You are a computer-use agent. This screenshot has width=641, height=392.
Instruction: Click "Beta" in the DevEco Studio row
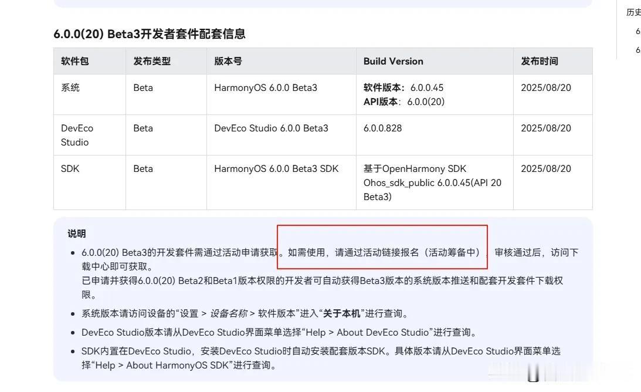coord(143,128)
